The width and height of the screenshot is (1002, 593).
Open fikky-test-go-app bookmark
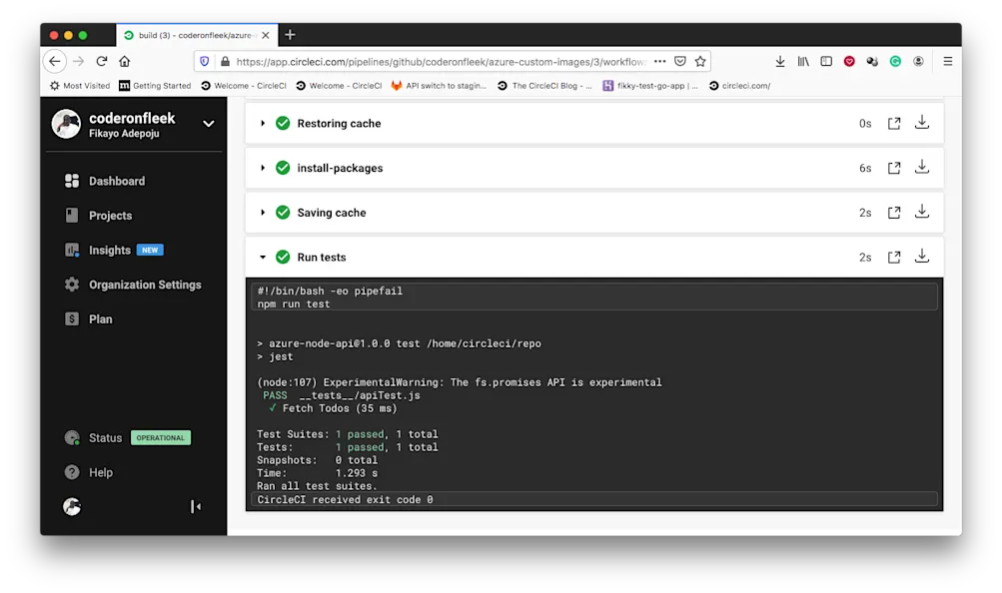(x=650, y=86)
